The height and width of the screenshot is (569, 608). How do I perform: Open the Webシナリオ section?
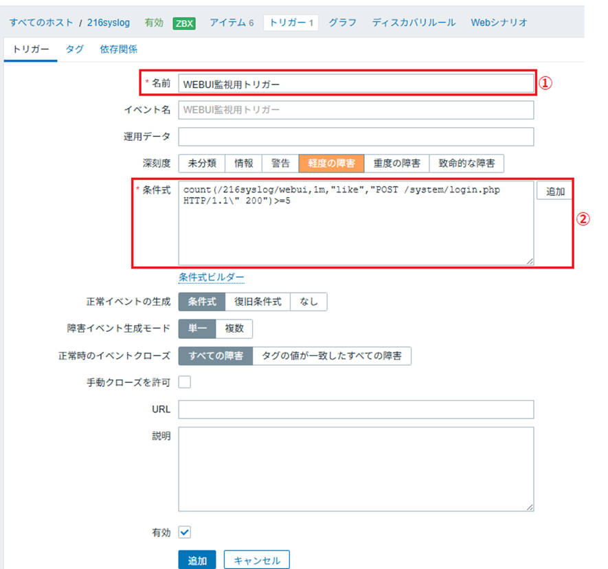(x=499, y=23)
